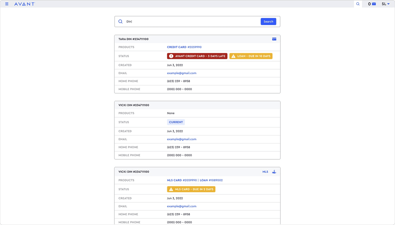Open the CREDIT CARD #2059990 link
Image resolution: width=395 pixels, height=225 pixels.
pyautogui.click(x=184, y=47)
